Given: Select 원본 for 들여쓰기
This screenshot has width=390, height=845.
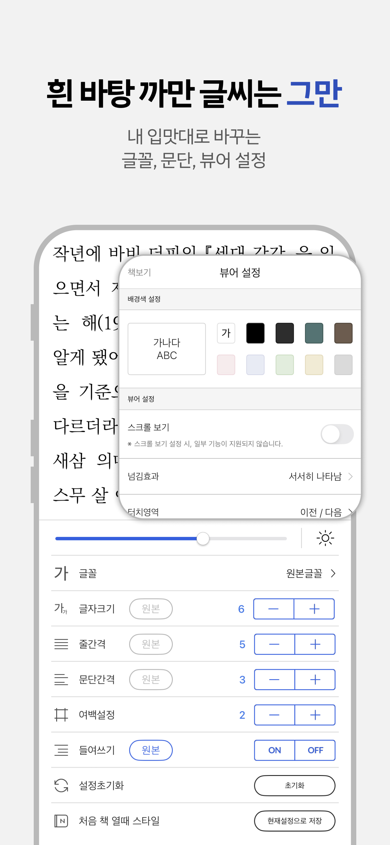Looking at the screenshot, I should click(x=151, y=750).
